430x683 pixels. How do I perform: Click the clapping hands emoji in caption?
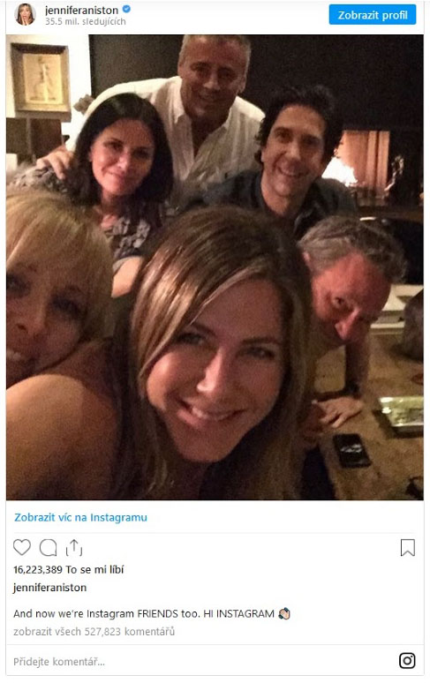284,613
